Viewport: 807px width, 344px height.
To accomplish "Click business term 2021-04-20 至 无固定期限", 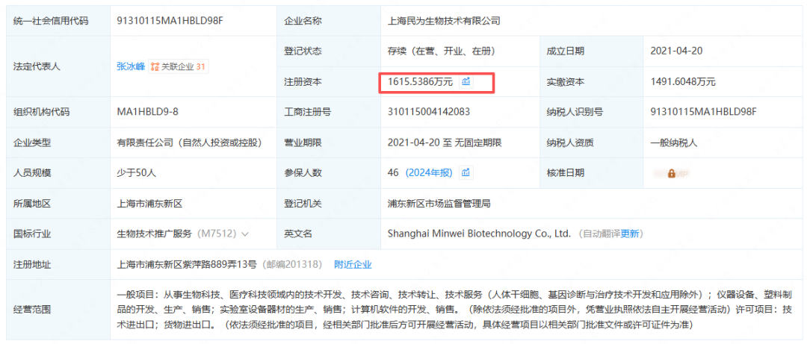I will pyautogui.click(x=445, y=143).
